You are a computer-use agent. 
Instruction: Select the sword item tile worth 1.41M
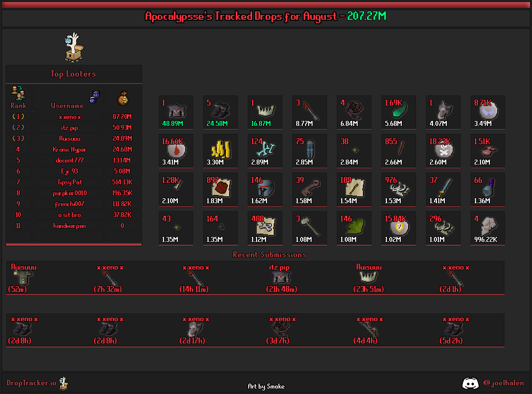[x=443, y=190]
